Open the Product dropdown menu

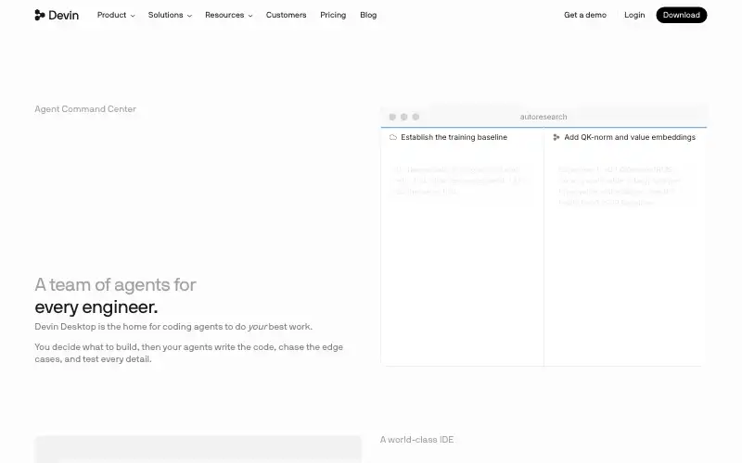coord(116,15)
